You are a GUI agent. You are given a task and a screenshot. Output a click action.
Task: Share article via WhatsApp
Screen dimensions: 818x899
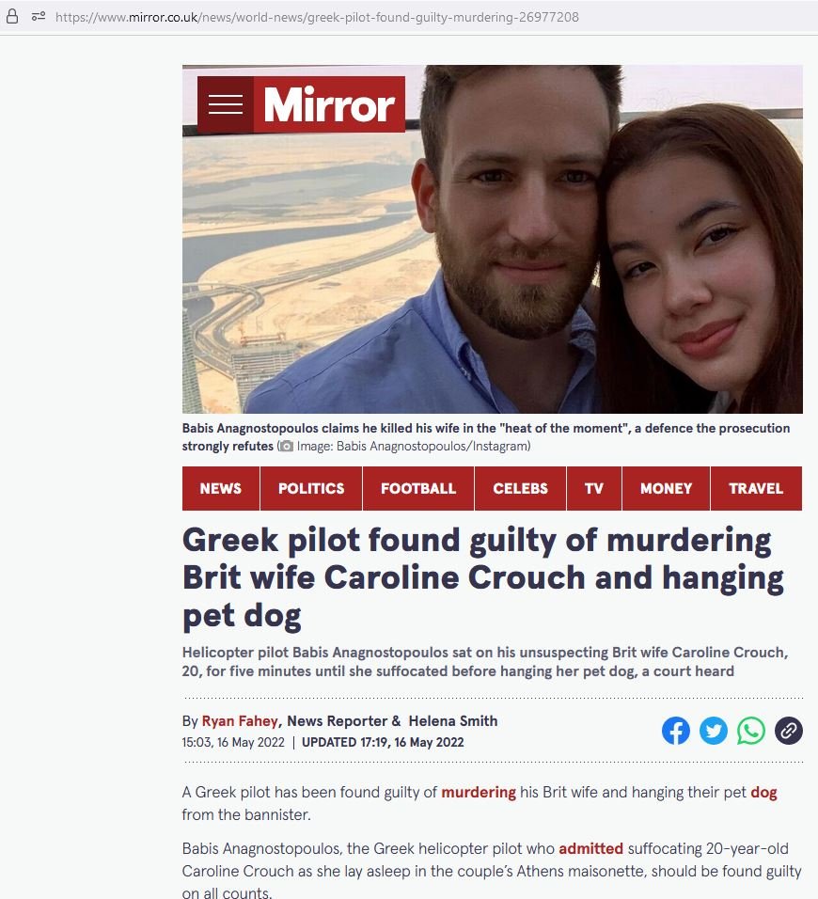(751, 731)
